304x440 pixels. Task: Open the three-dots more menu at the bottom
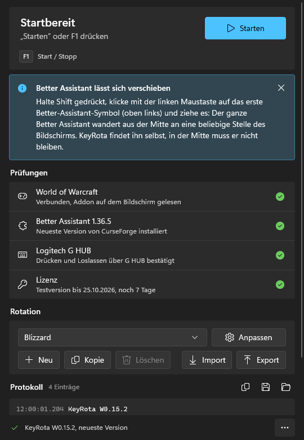click(285, 428)
